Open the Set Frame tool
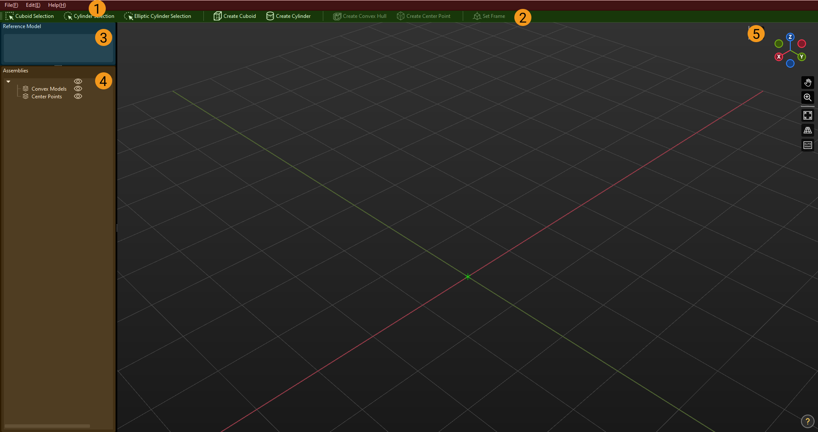This screenshot has width=818, height=432. pos(489,16)
